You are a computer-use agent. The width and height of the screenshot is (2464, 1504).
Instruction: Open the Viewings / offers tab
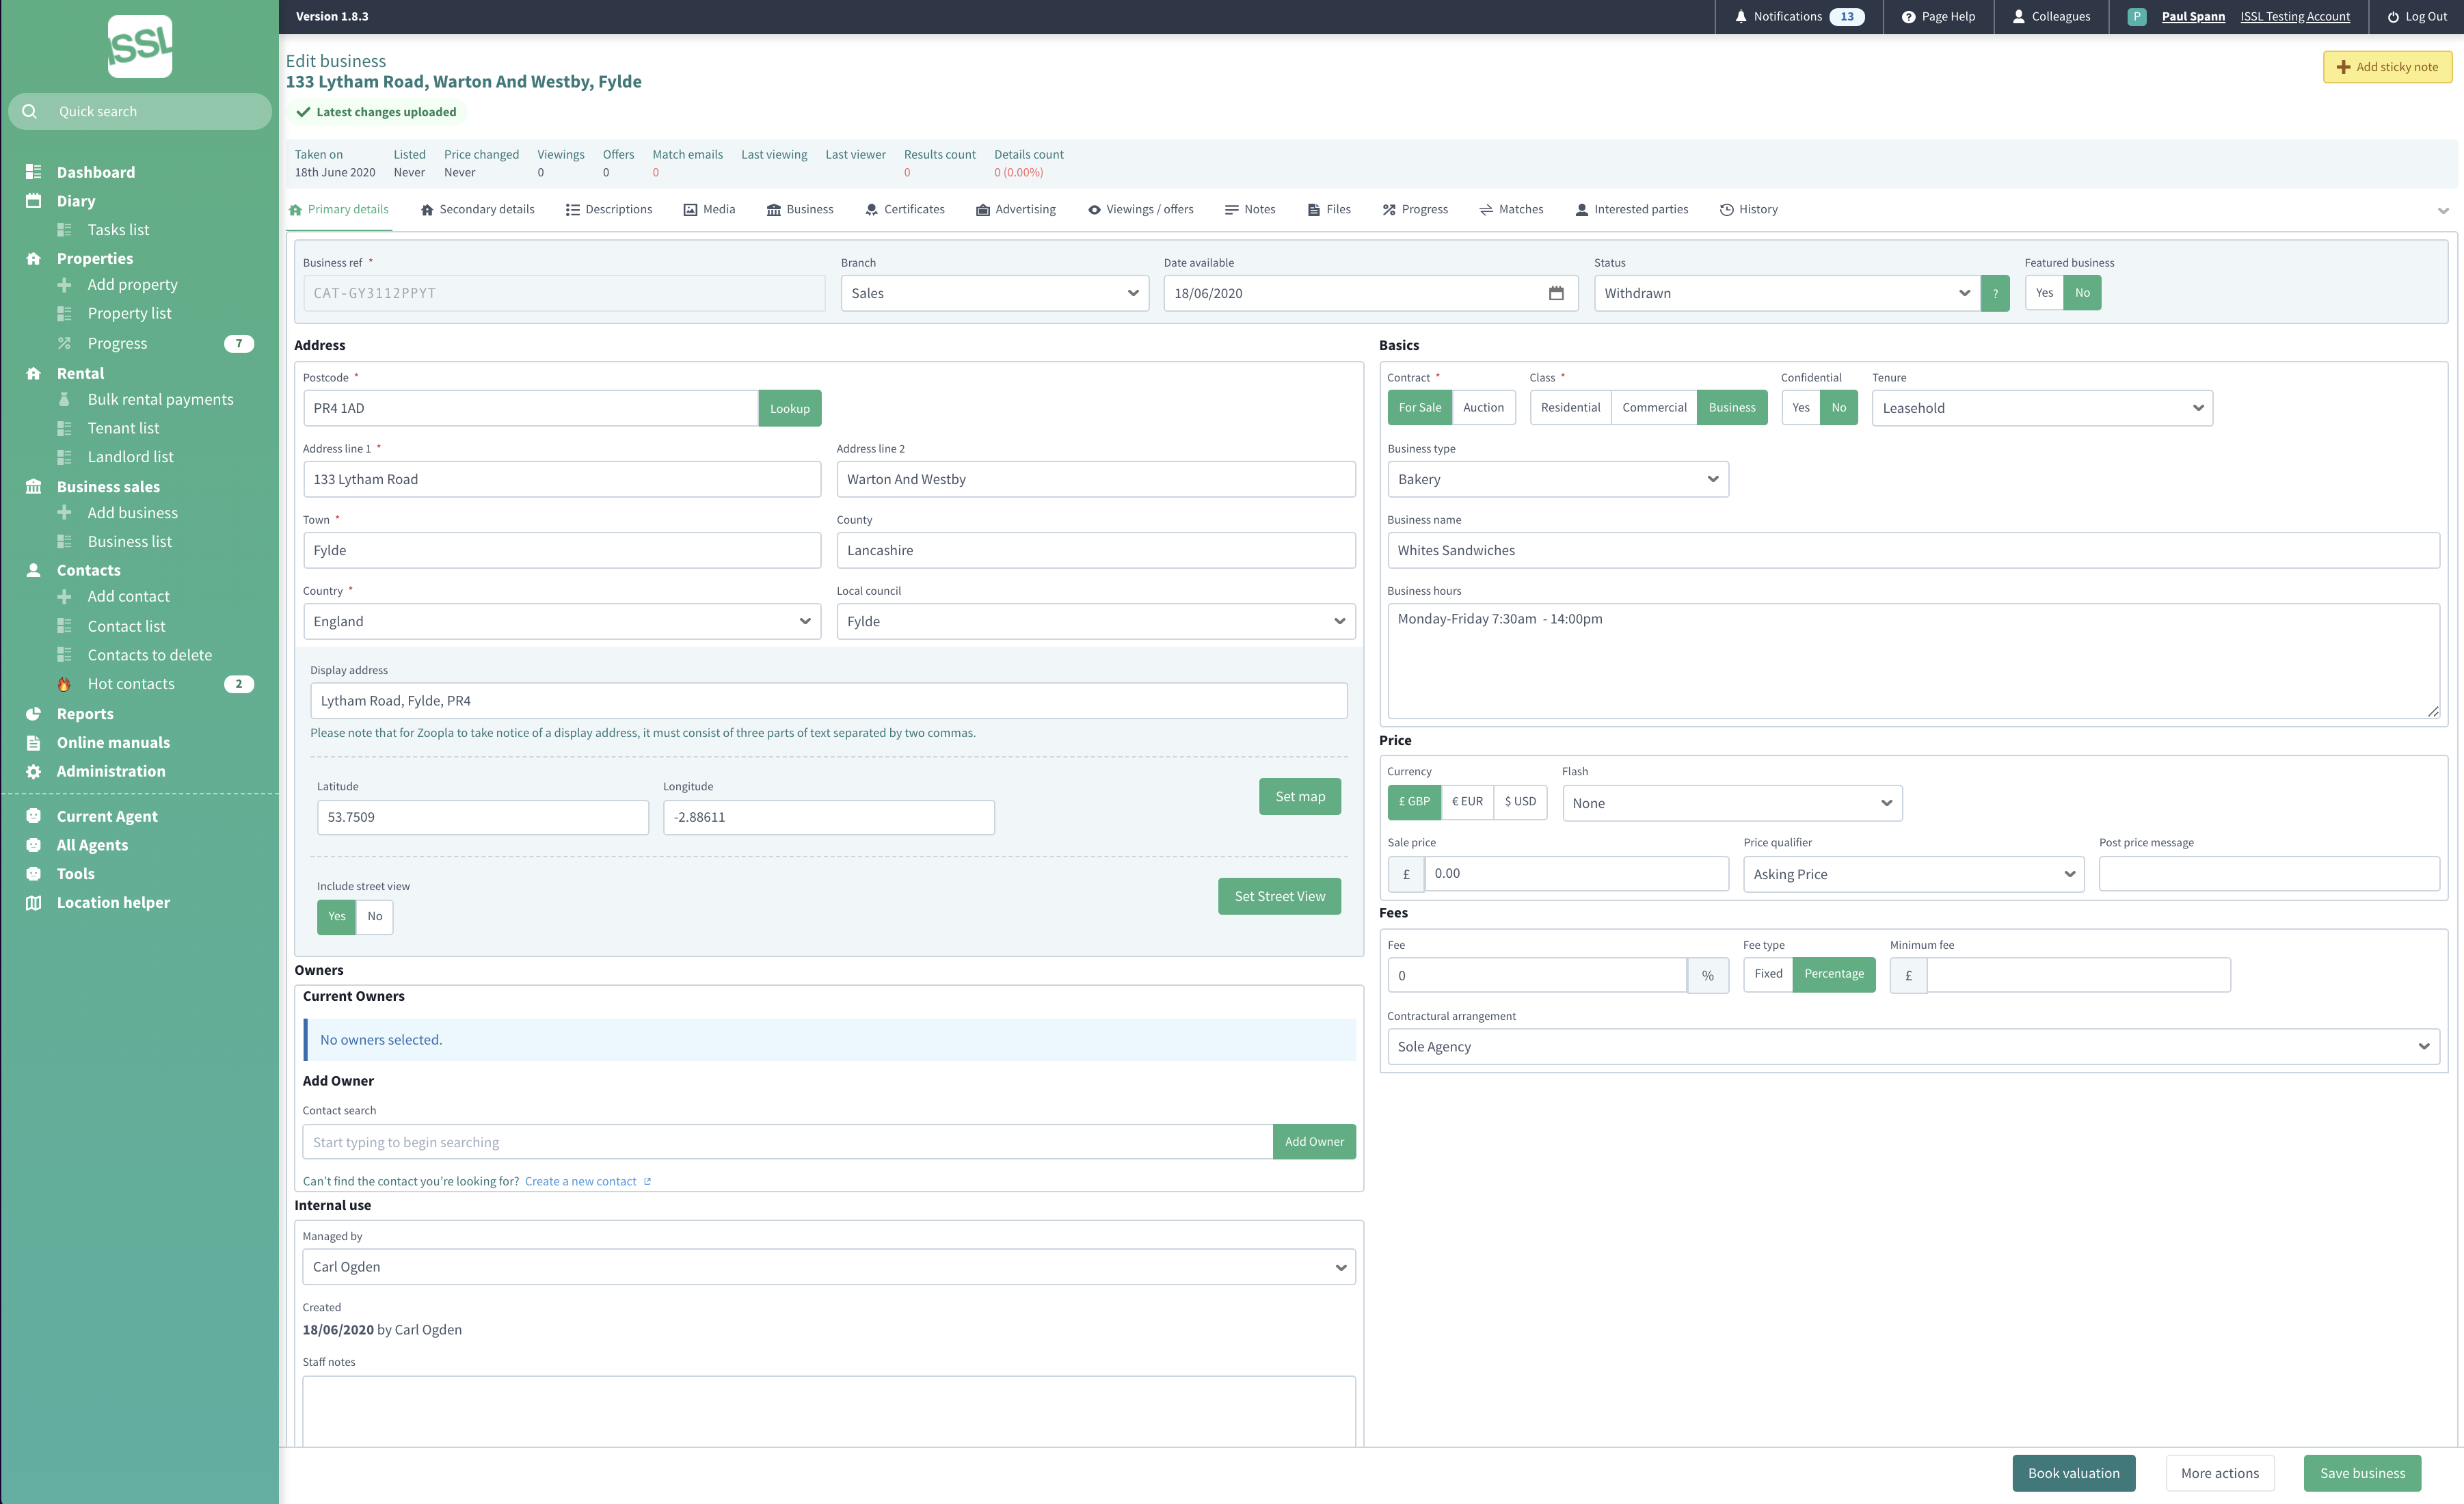(1141, 210)
